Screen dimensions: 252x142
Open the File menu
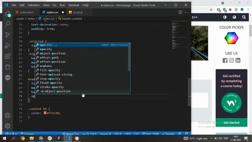click(14, 5)
